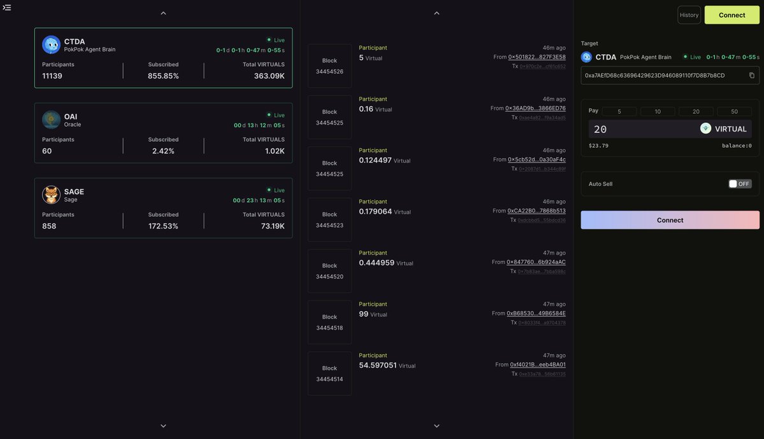Select the 10 preset pay amount
The width and height of the screenshot is (764, 439).
click(658, 111)
